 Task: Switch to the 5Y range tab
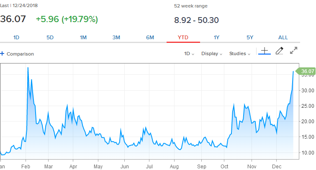(250, 38)
